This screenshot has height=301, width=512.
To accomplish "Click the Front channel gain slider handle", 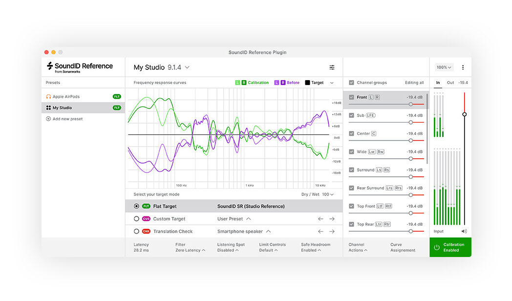I will (411, 104).
